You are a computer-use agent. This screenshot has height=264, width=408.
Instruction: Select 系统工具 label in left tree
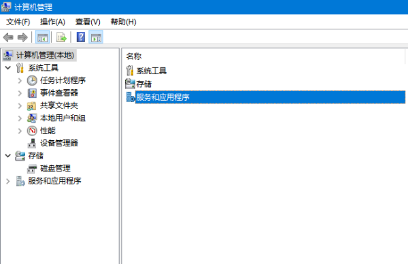pyautogui.click(x=44, y=68)
